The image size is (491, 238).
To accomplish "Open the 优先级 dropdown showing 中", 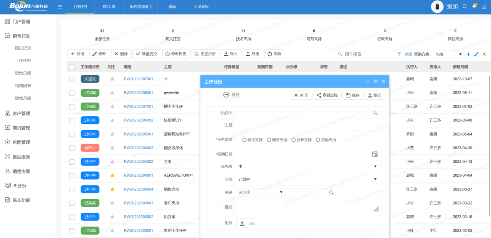I will tap(375, 167).
